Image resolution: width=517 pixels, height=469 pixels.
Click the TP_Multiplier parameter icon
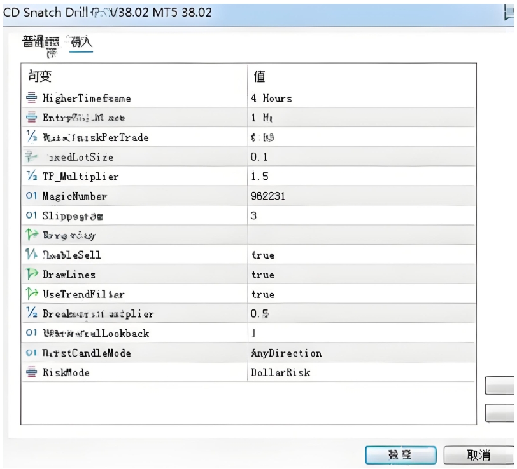pyautogui.click(x=32, y=177)
